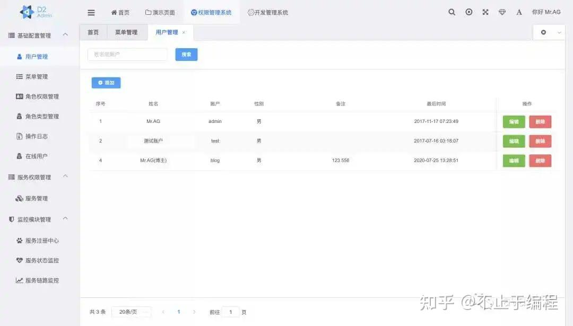The height and width of the screenshot is (326, 573).
Task: Click the 添加 add user button
Action: tap(106, 83)
